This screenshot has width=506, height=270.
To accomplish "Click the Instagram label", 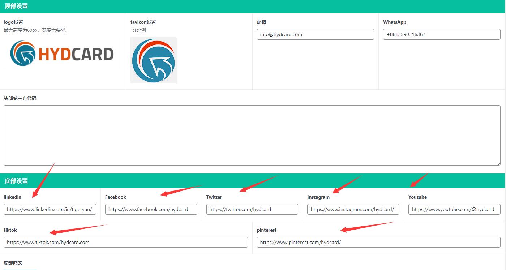I will (318, 197).
